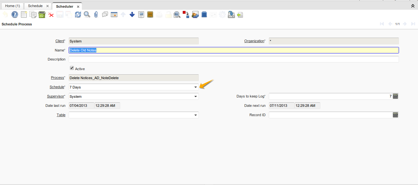418x185 pixels.
Task: Switch to the Schedule tab
Action: tap(35, 6)
